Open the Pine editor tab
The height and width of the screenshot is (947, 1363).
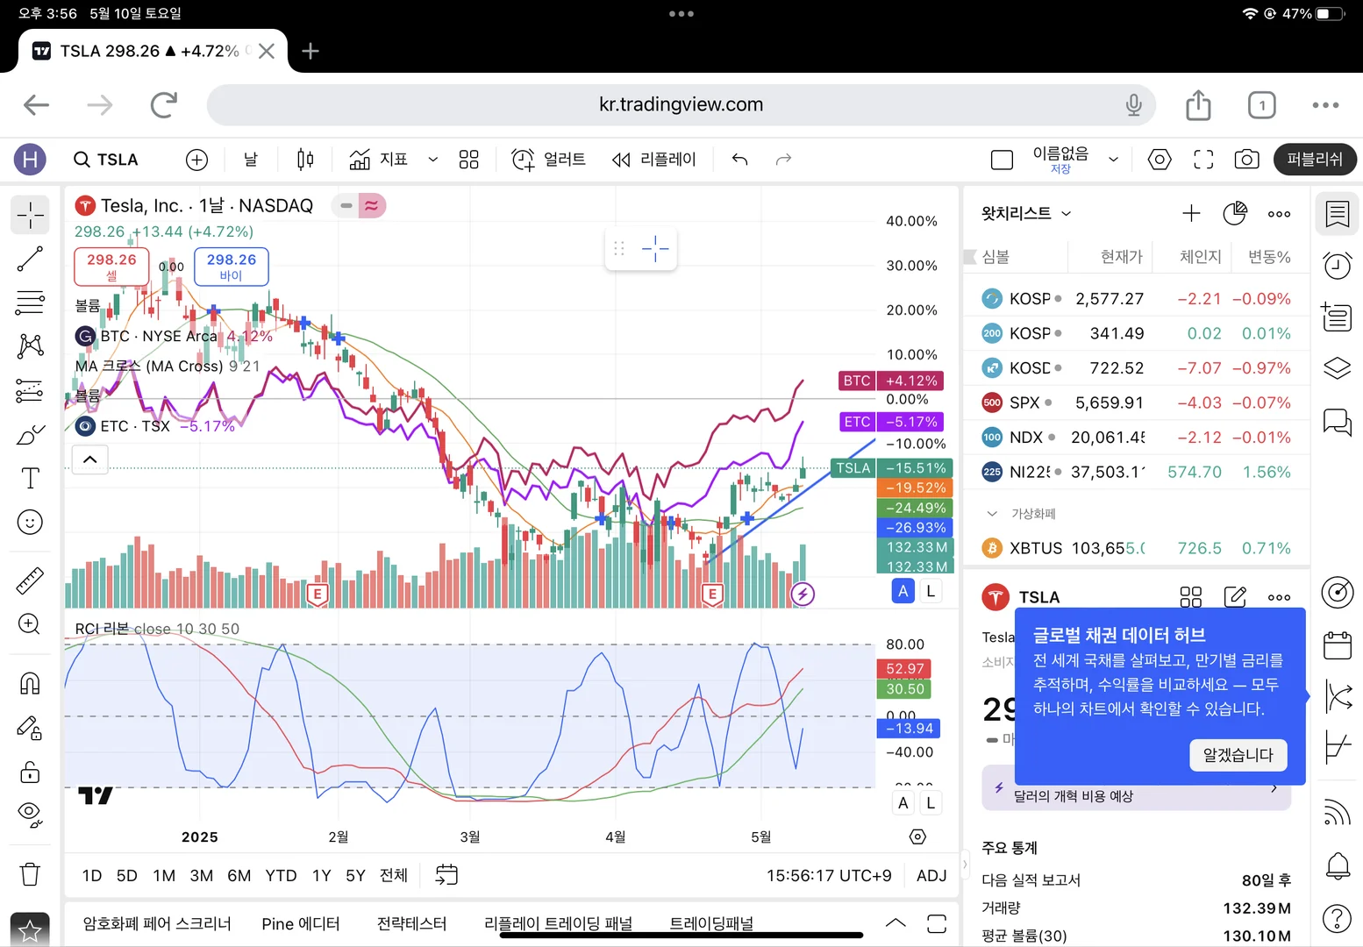coord(300,923)
